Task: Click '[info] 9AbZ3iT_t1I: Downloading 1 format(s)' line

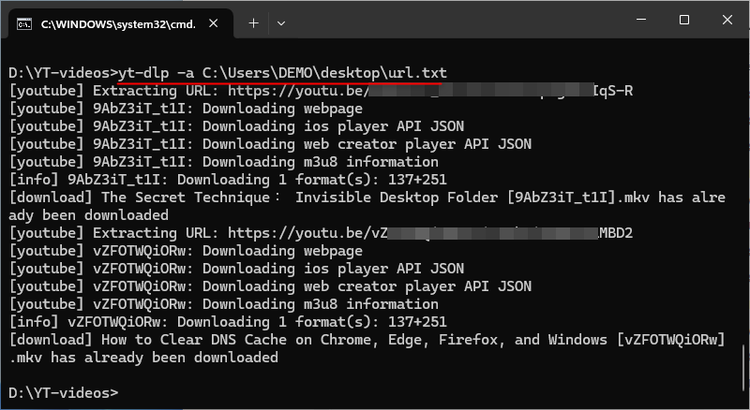Action: pyautogui.click(x=228, y=180)
